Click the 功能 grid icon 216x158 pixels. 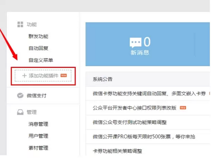click(20, 24)
